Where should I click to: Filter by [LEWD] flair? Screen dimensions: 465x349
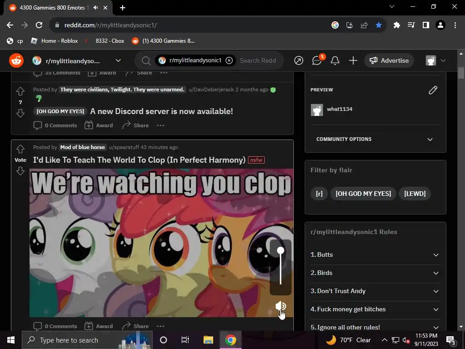[415, 194]
